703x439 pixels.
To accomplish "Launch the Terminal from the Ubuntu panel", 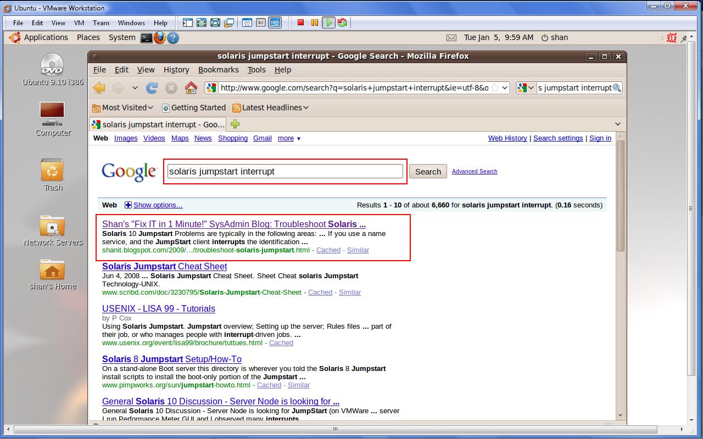I will pyautogui.click(x=146, y=38).
